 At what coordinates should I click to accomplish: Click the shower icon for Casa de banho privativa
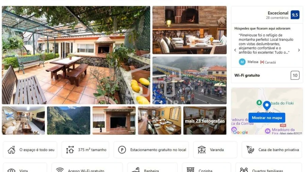tap(250, 150)
